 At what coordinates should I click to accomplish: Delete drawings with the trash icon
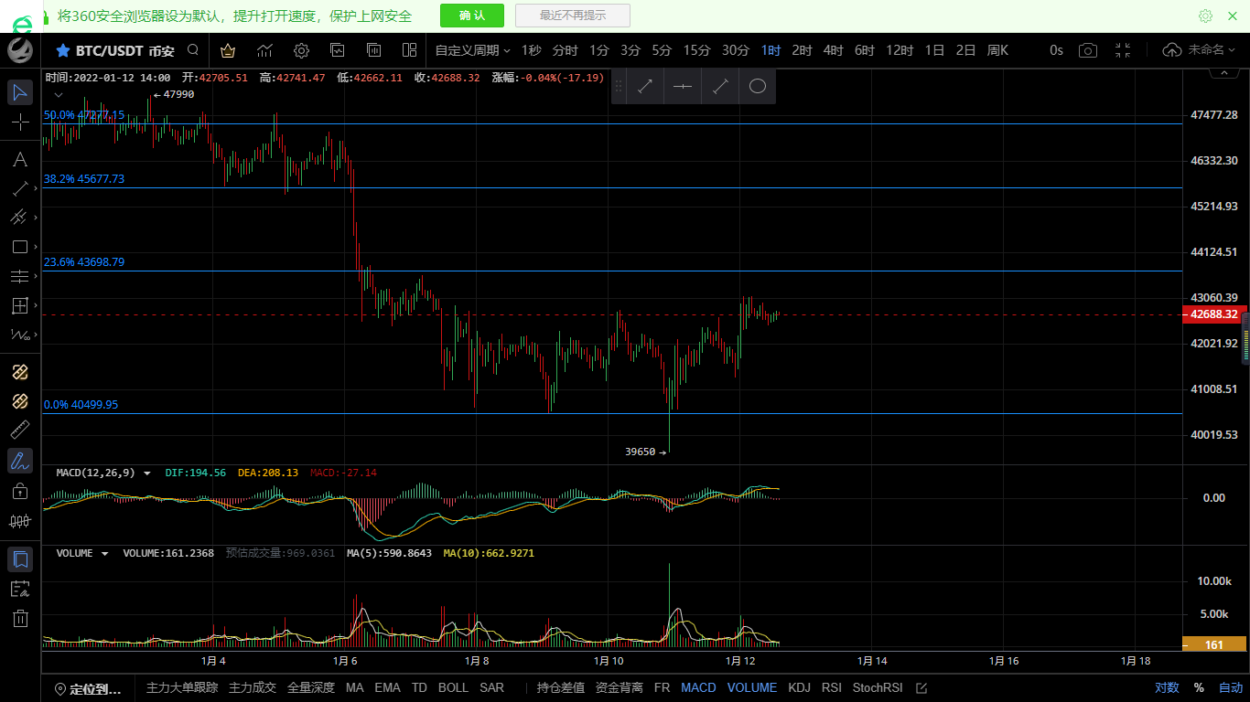pyautogui.click(x=20, y=618)
